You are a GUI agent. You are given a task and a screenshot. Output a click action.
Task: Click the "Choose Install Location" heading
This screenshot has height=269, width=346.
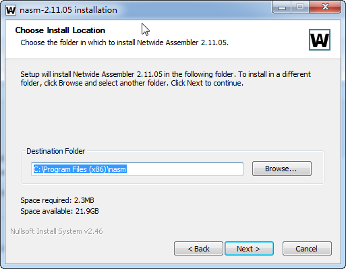click(x=60, y=30)
